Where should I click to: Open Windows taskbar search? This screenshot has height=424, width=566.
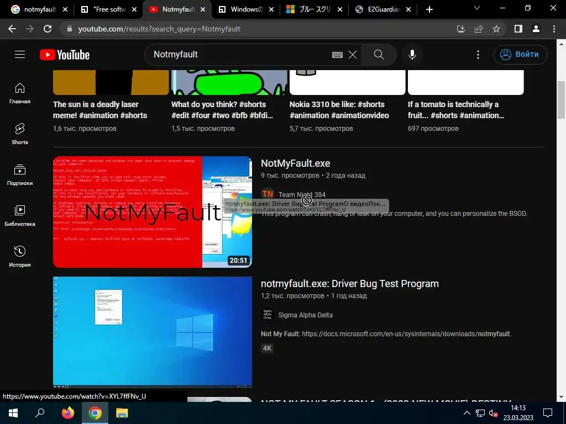[40, 413]
